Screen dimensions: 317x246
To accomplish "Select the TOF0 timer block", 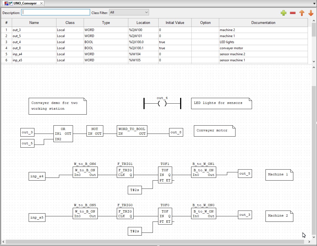I will point(165,216).
